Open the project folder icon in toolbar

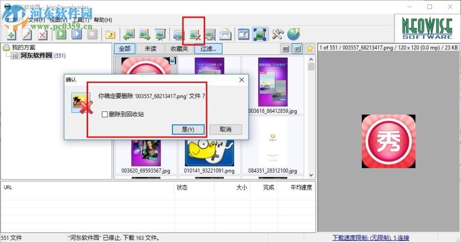tap(111, 35)
